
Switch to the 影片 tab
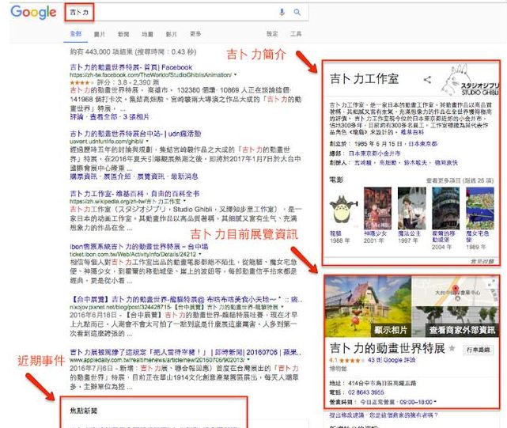tap(171, 34)
